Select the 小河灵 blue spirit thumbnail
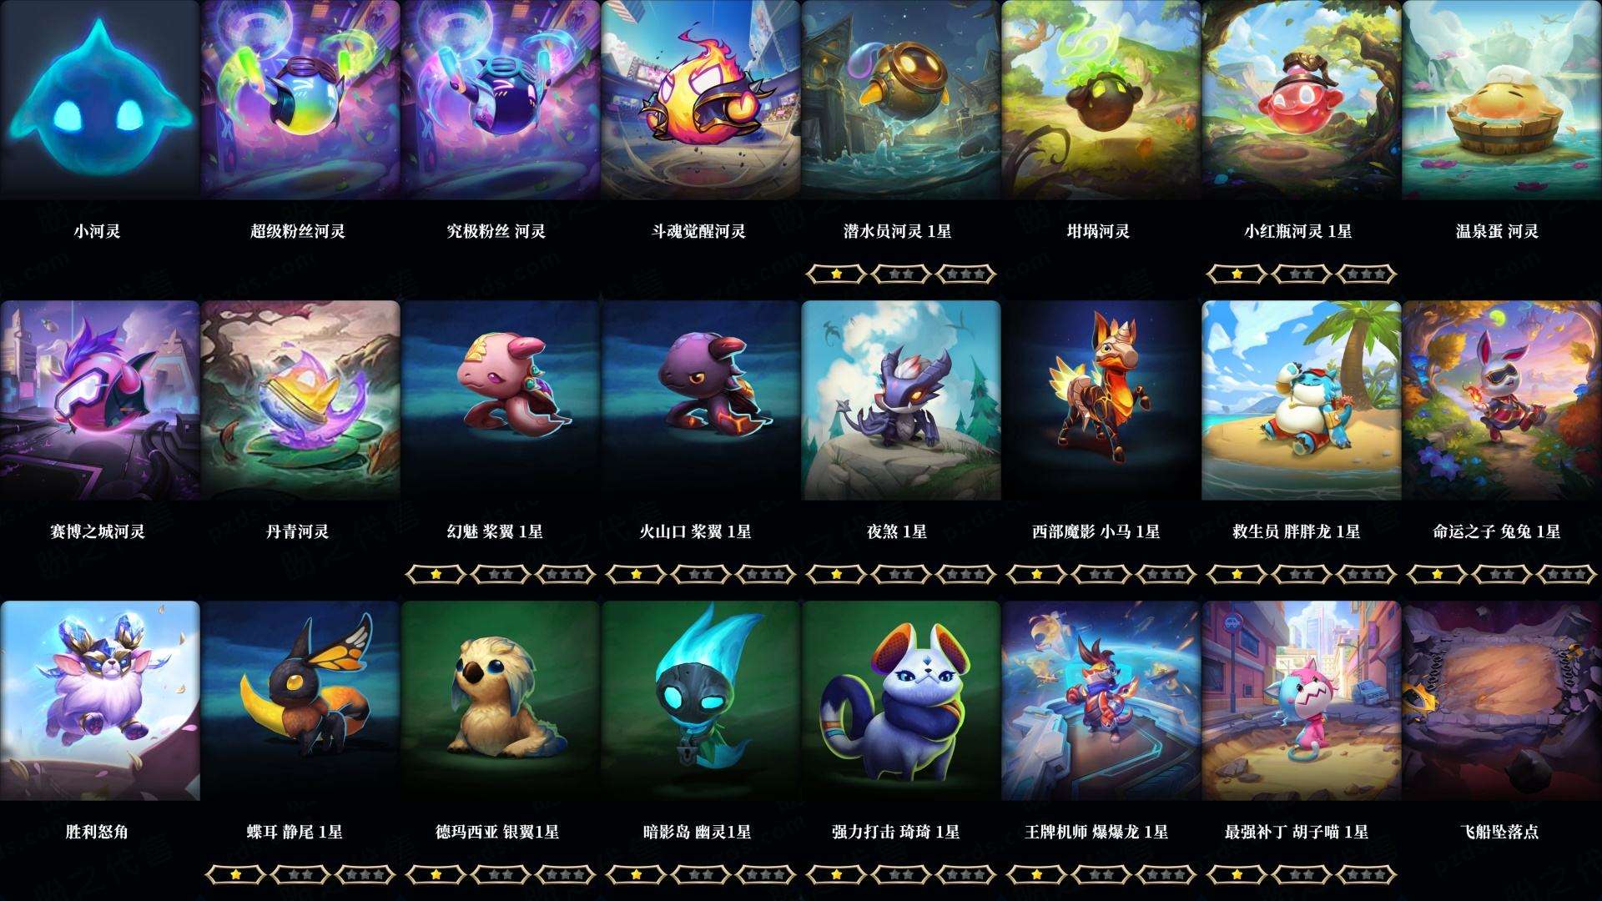This screenshot has width=1602, height=901. pos(99,100)
